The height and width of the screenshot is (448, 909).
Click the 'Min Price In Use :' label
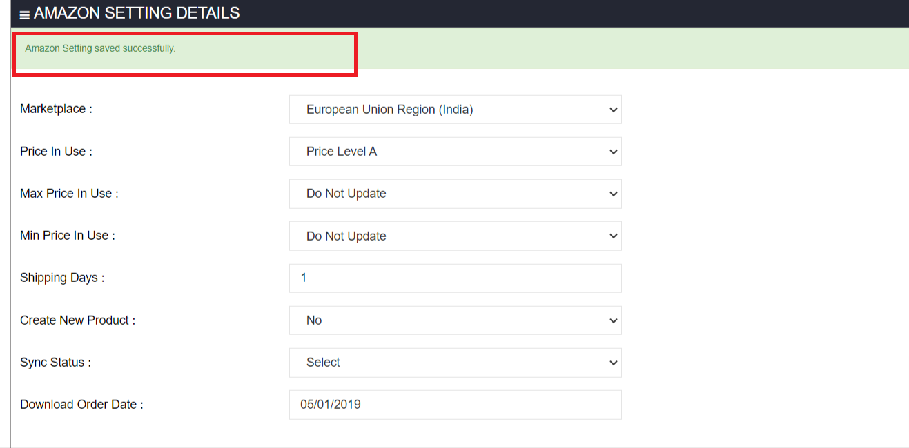68,236
